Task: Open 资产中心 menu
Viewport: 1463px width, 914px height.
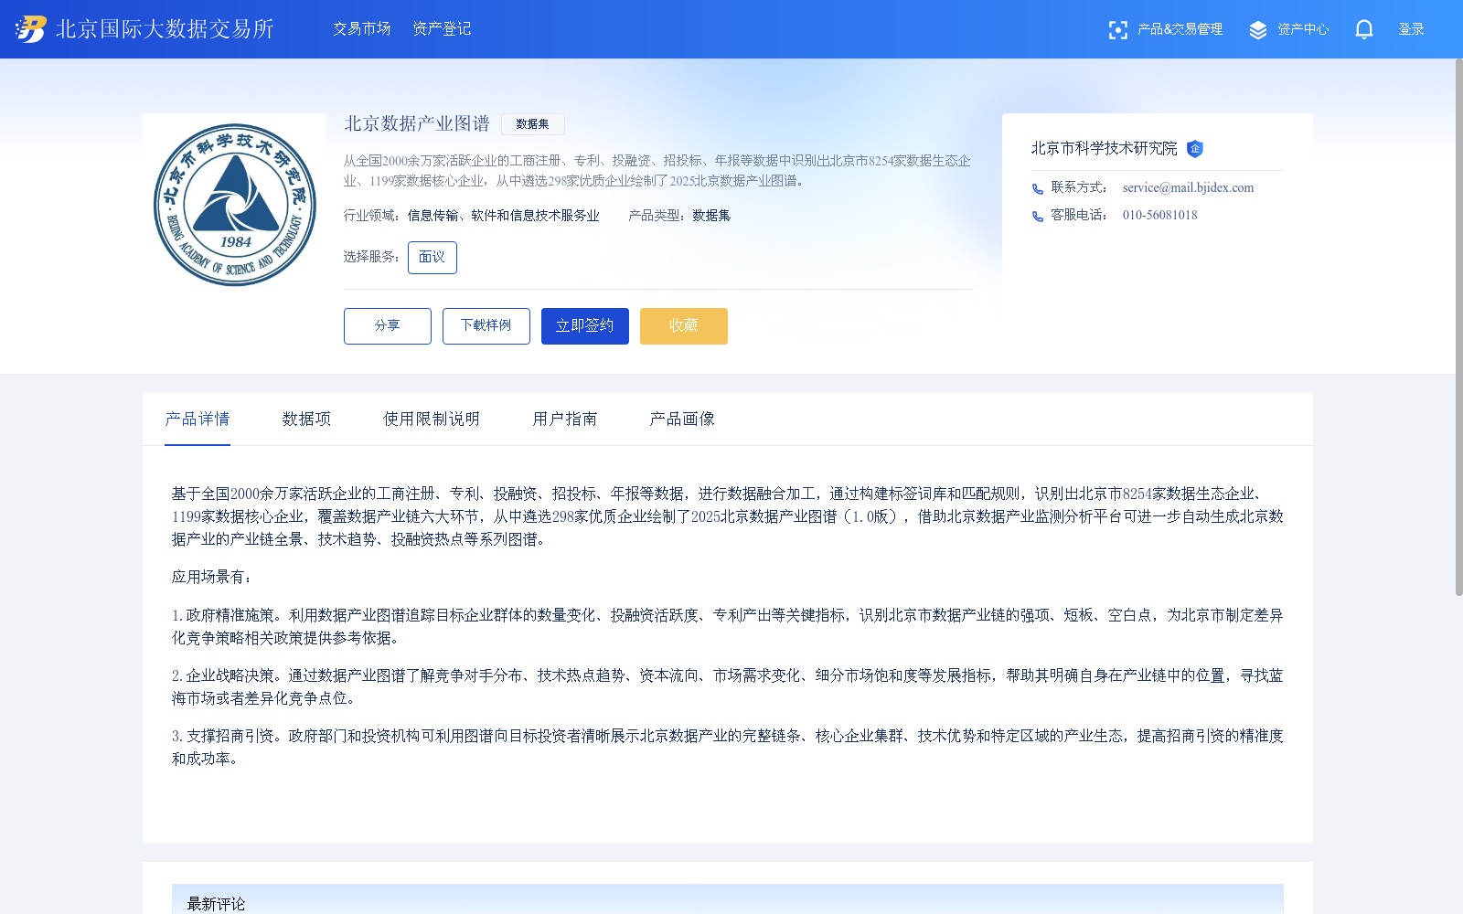Action: 1303,29
